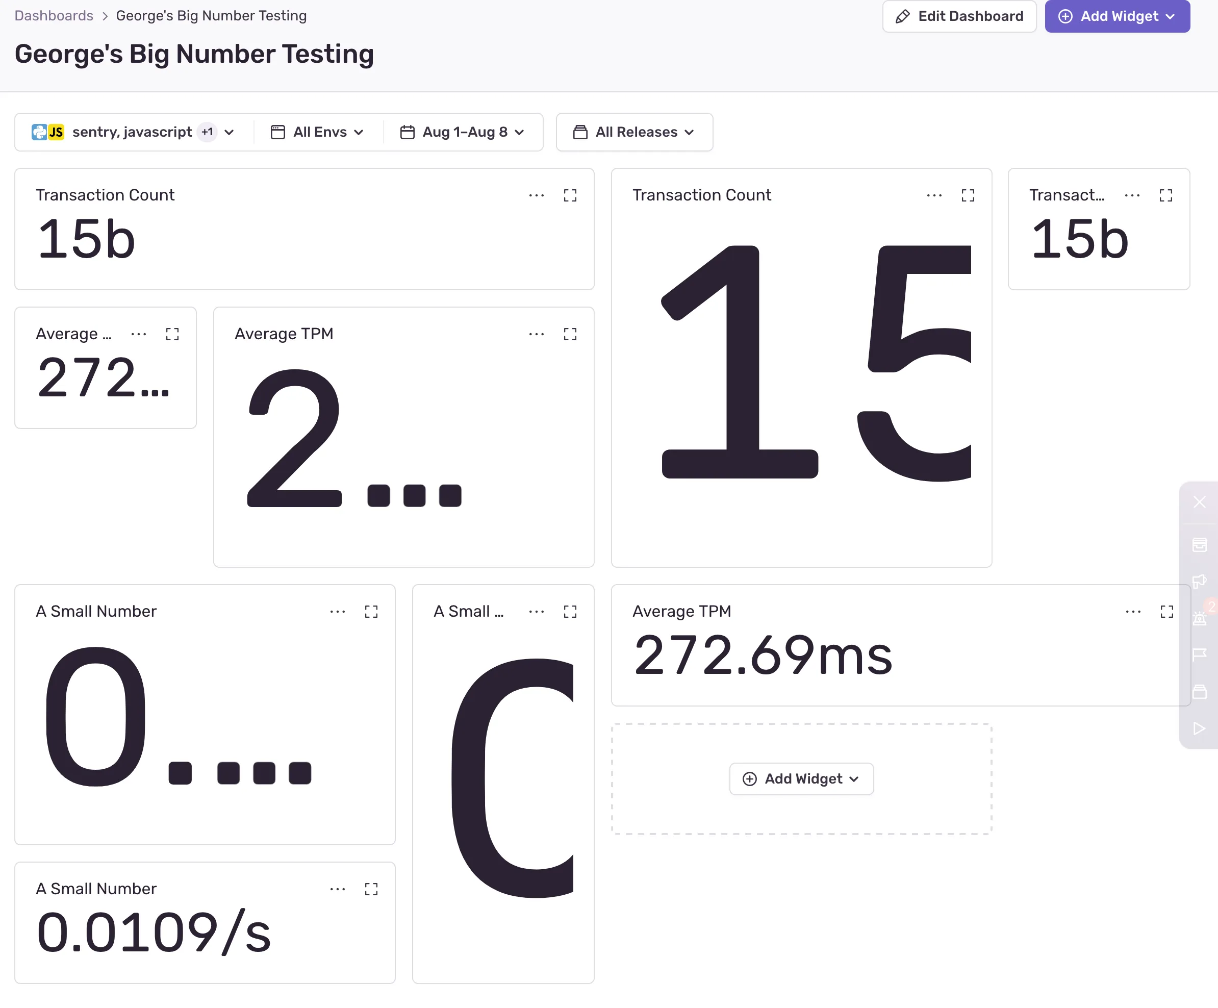This screenshot has width=1218, height=1008.
Task: Click the purple Add Widget button in header
Action: coord(1116,16)
